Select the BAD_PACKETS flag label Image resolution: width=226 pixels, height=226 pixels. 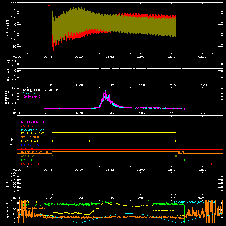[x=31, y=164]
